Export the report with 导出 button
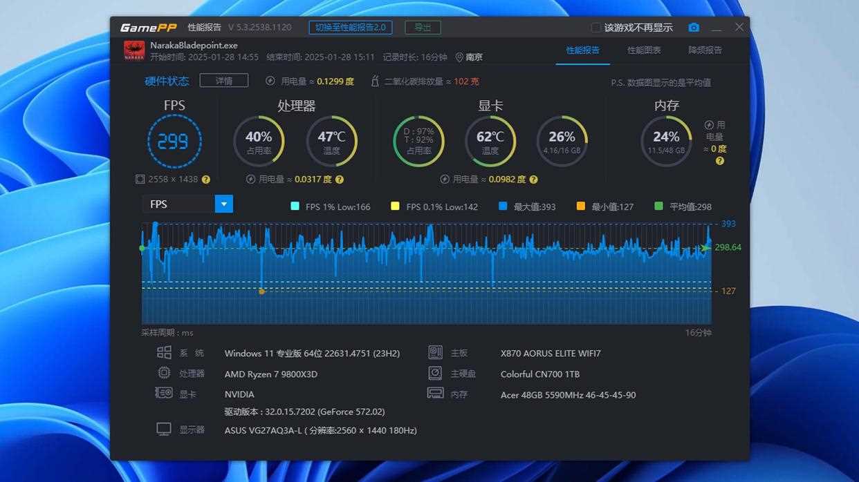This screenshot has height=482, width=859. point(423,28)
